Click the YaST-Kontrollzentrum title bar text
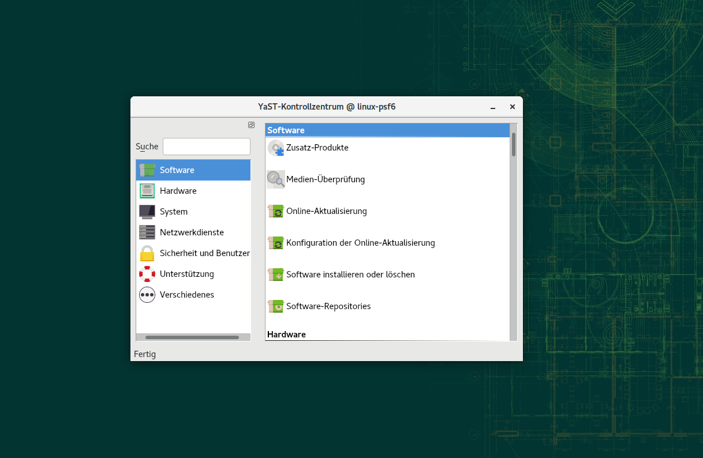Screen dimensions: 703x458 point(327,107)
